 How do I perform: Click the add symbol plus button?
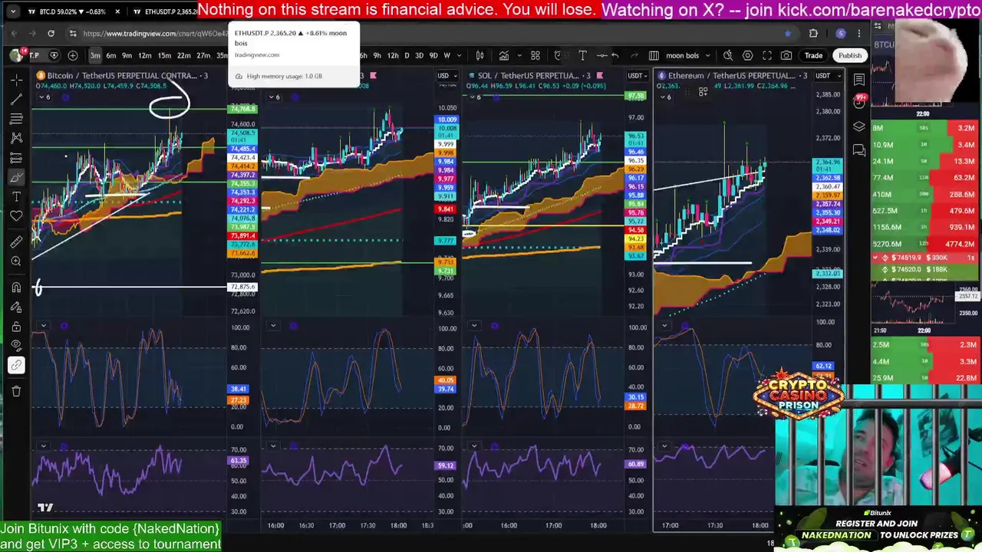[73, 55]
